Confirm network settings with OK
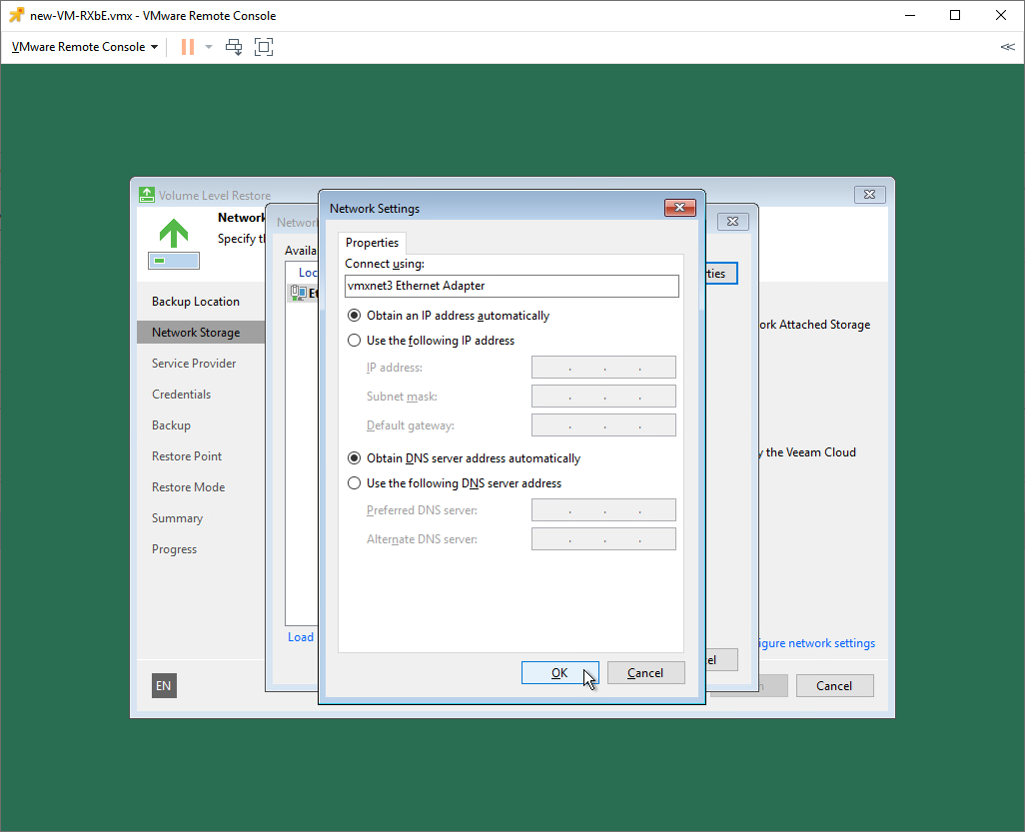 tap(559, 672)
